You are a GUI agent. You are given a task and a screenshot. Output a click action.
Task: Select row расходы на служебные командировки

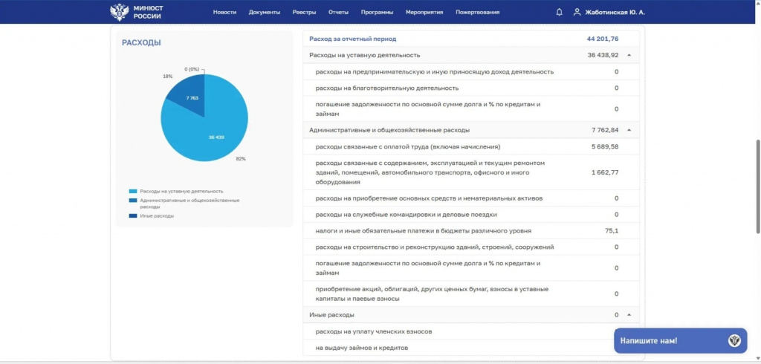click(x=470, y=215)
